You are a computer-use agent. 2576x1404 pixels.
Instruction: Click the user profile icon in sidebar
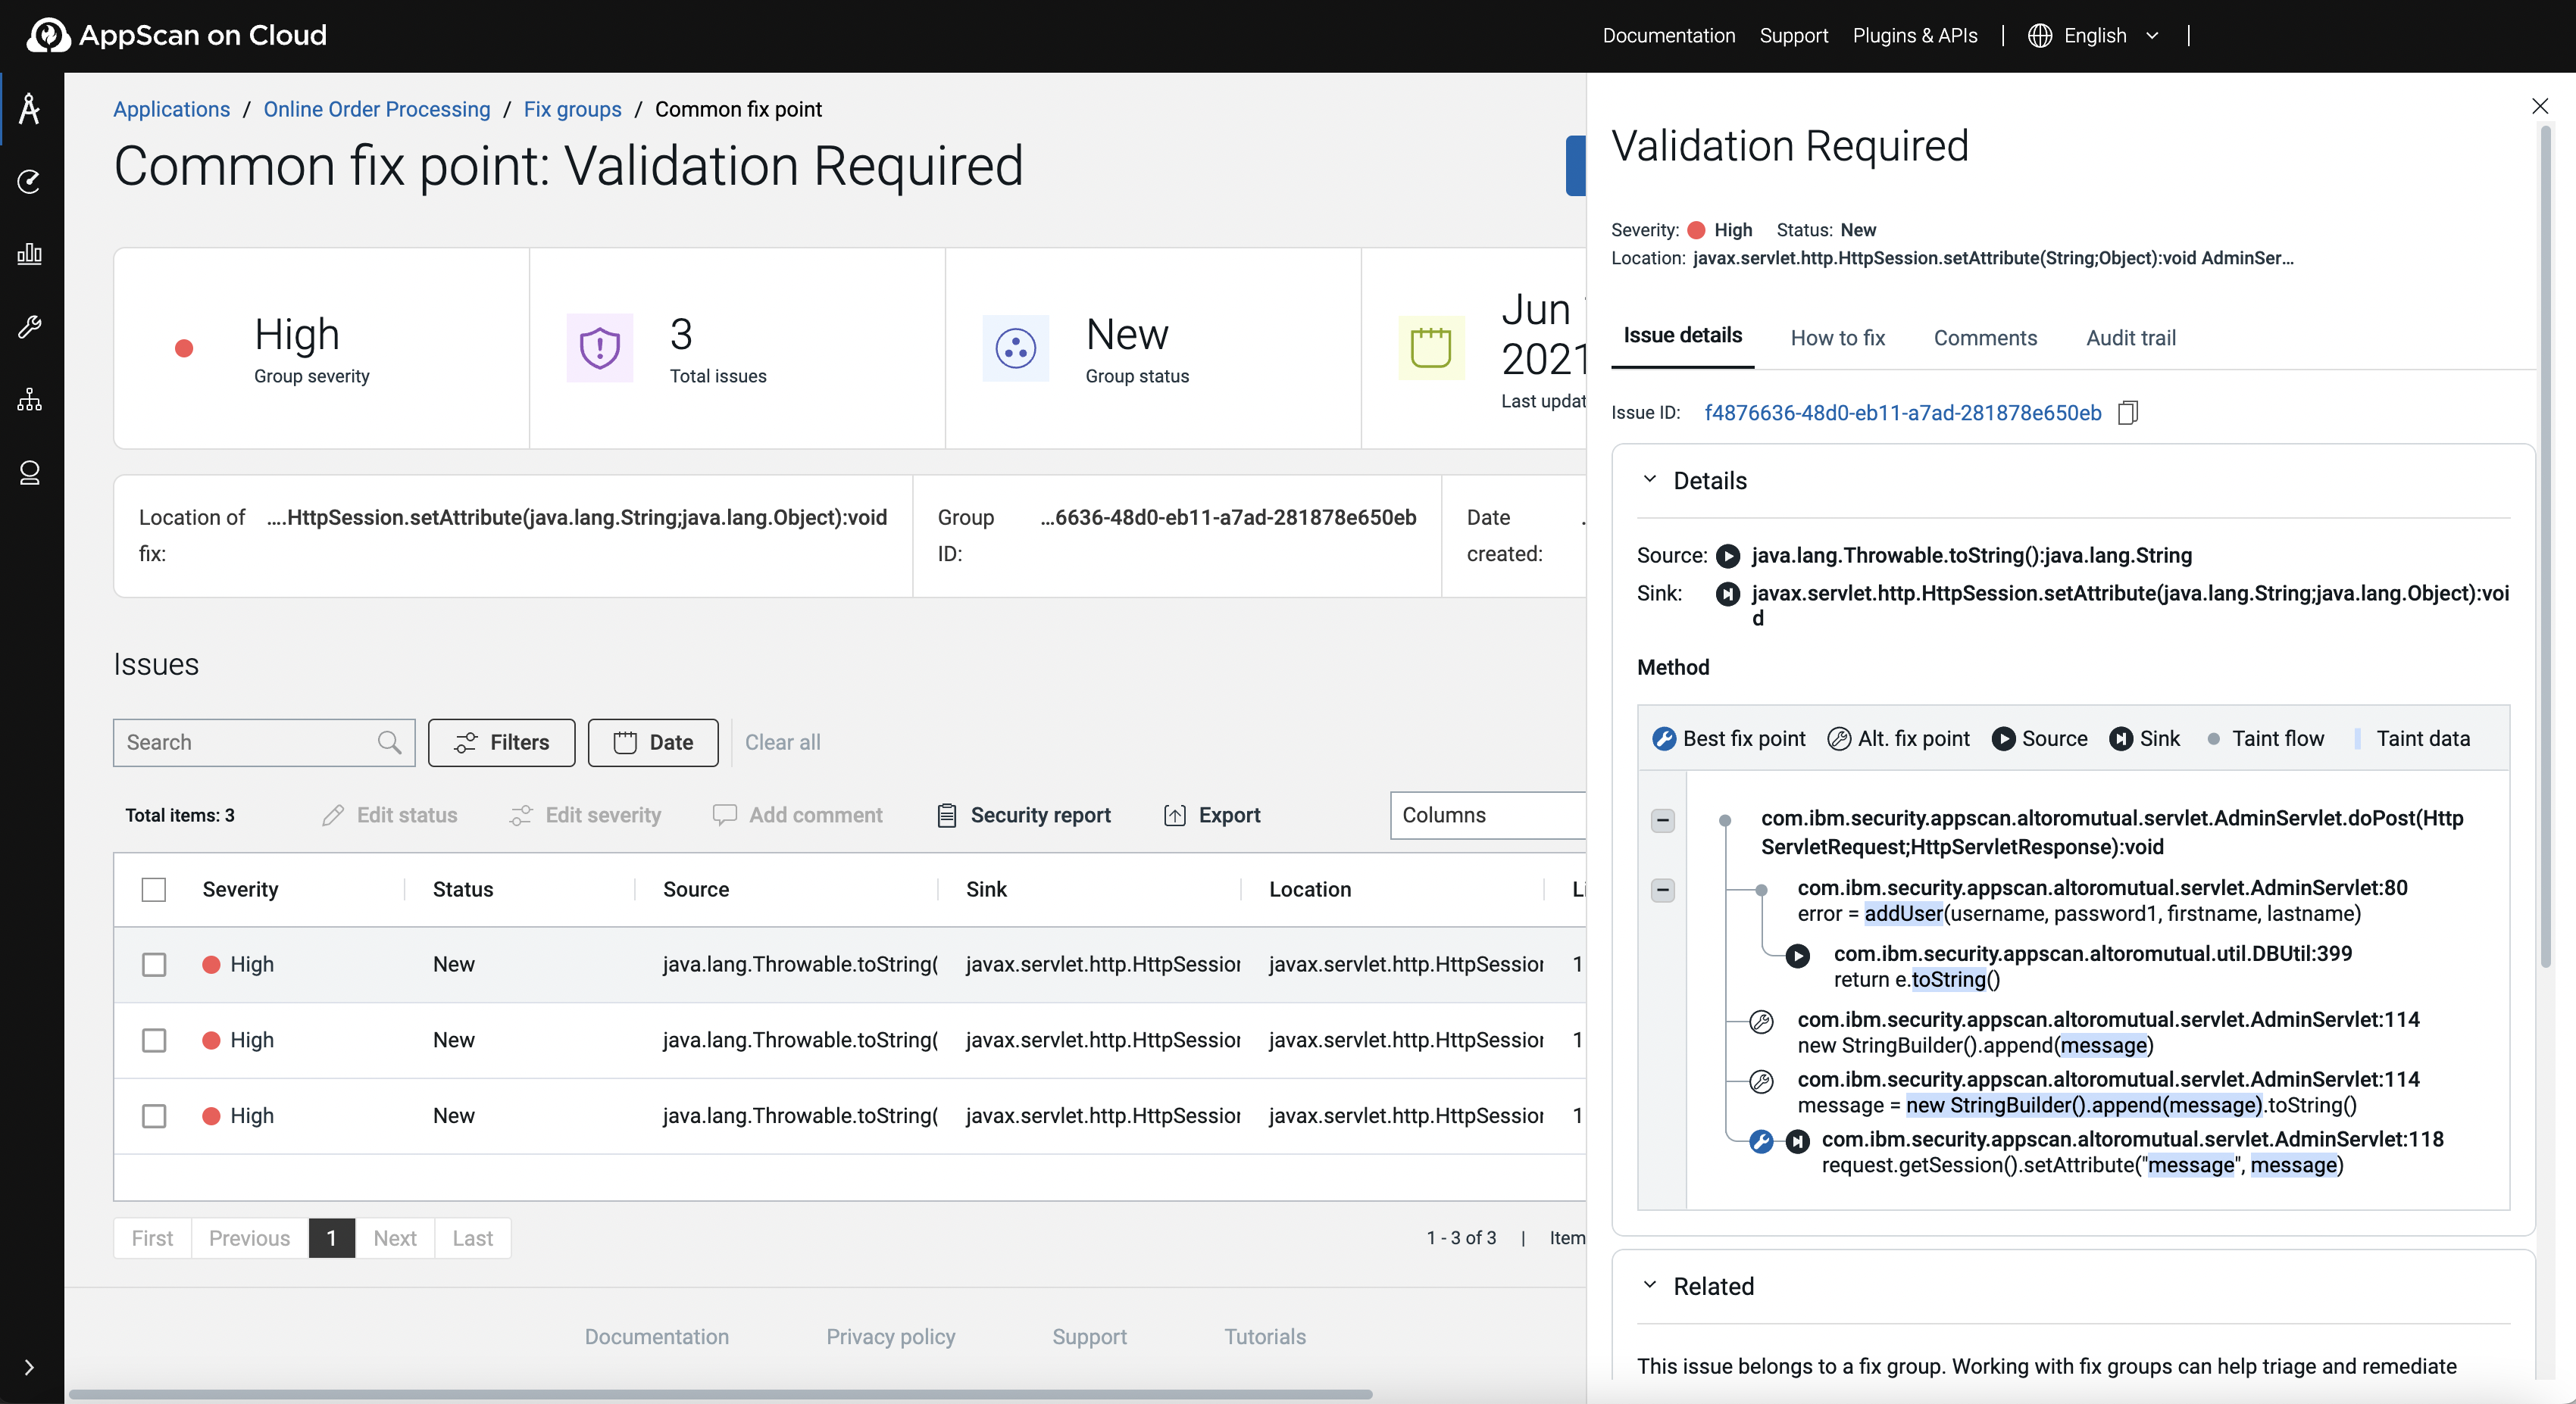(30, 473)
